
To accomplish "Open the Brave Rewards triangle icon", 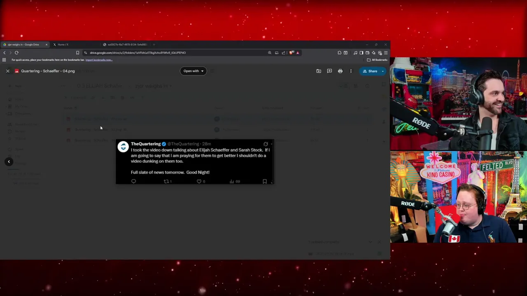I will (297, 53).
